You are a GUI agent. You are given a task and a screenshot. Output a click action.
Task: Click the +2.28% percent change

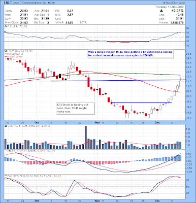click(177, 11)
